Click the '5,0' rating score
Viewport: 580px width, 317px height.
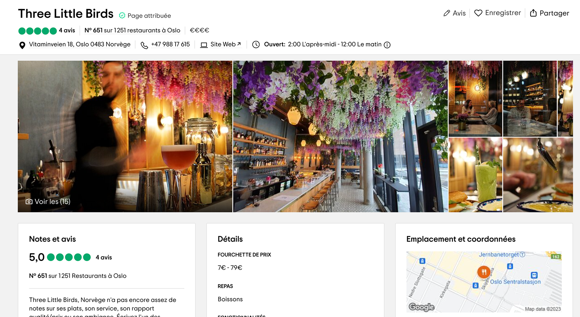[x=37, y=257]
